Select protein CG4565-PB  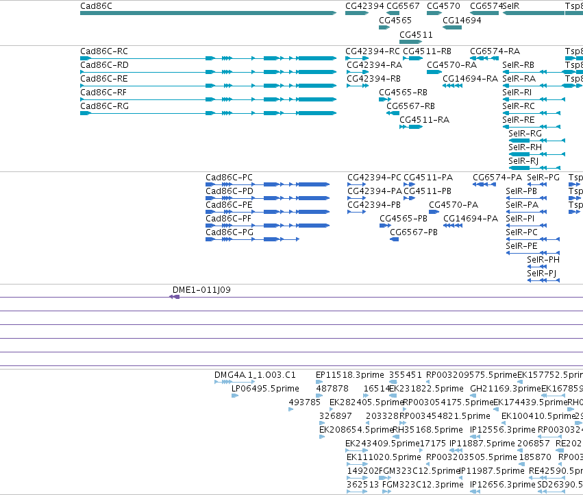[x=385, y=226]
